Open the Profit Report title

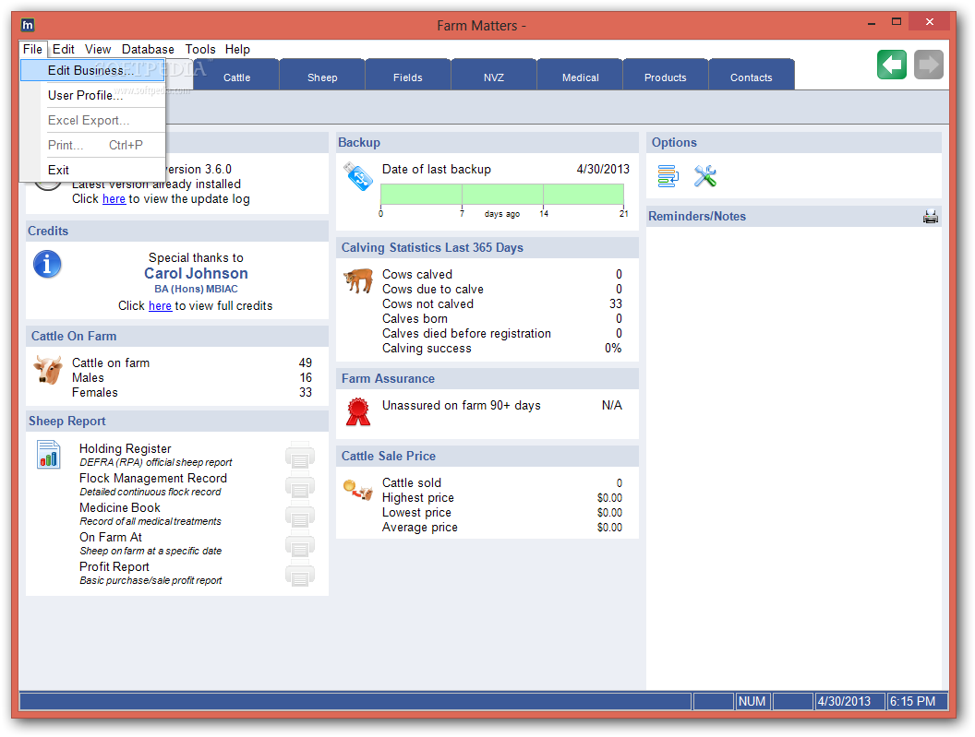114,566
